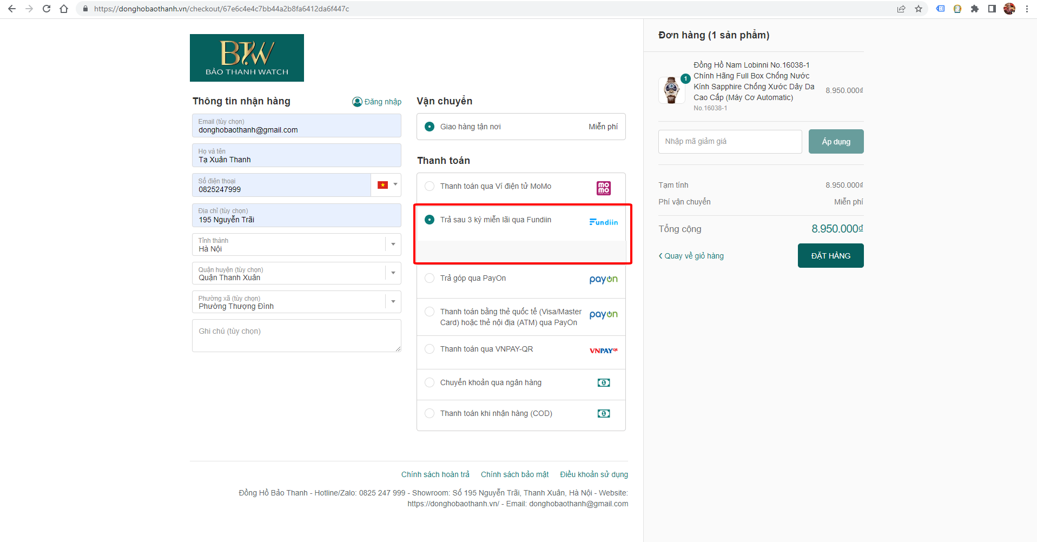This screenshot has width=1037, height=542.
Task: Click the VNPAY-QR logo
Action: click(x=604, y=351)
